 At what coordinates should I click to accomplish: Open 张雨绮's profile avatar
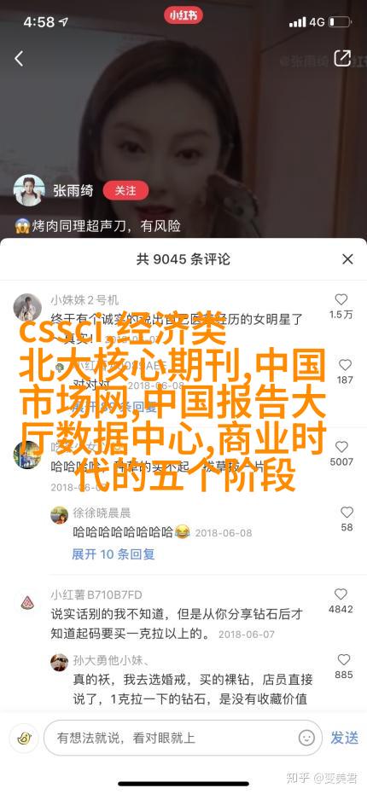pyautogui.click(x=28, y=191)
